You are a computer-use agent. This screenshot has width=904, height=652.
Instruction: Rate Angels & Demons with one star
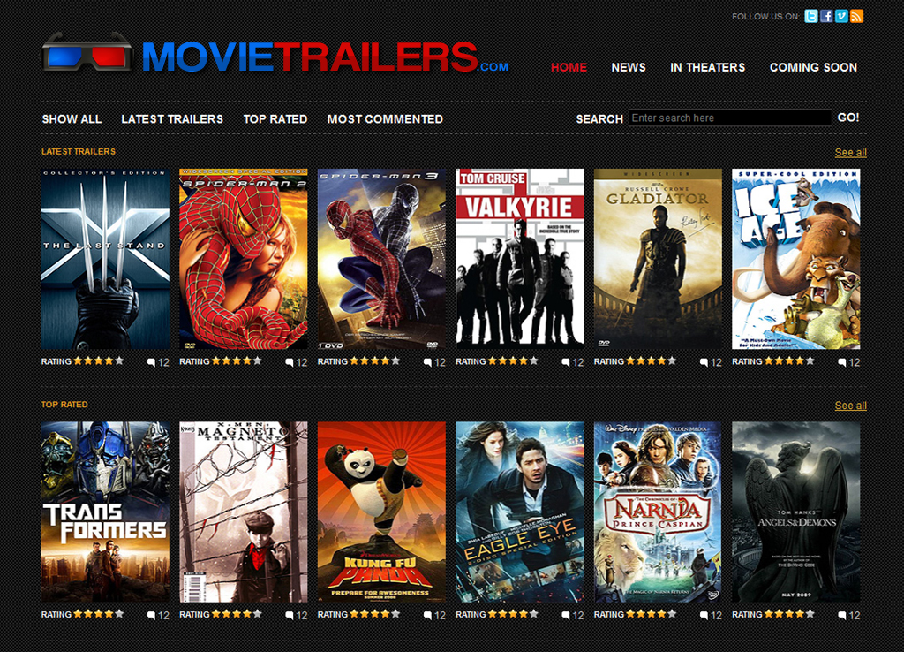point(769,614)
